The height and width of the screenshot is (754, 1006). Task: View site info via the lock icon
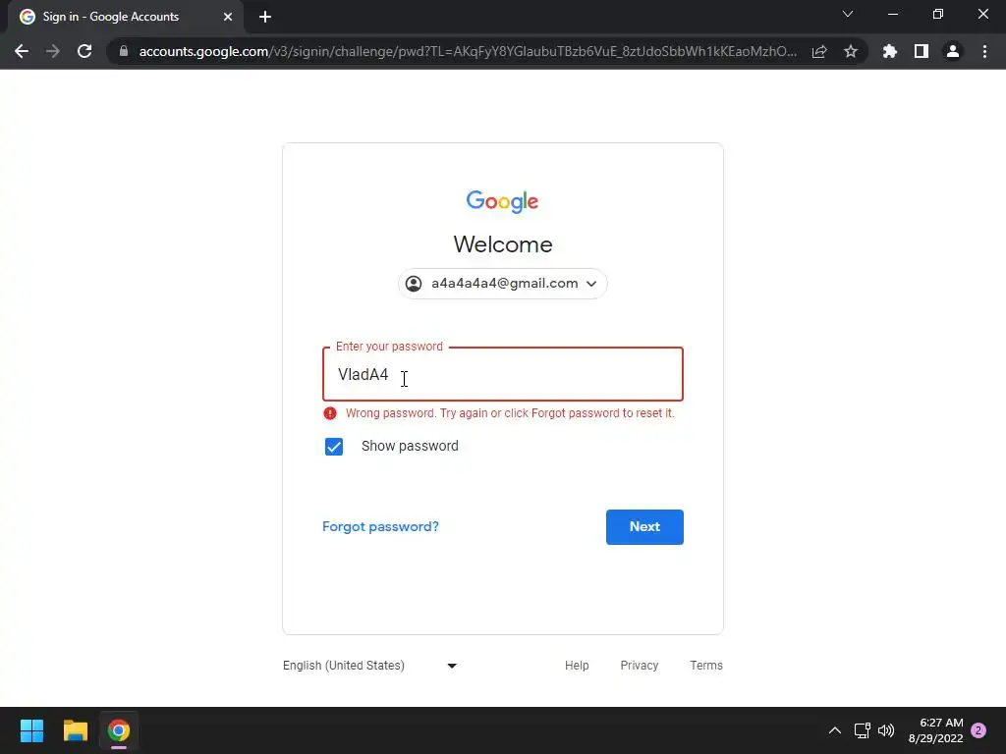click(124, 51)
